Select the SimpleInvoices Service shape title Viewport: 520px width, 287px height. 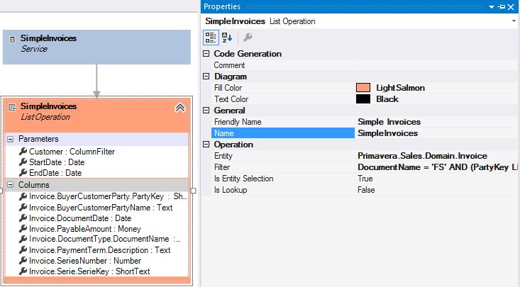tap(48, 38)
